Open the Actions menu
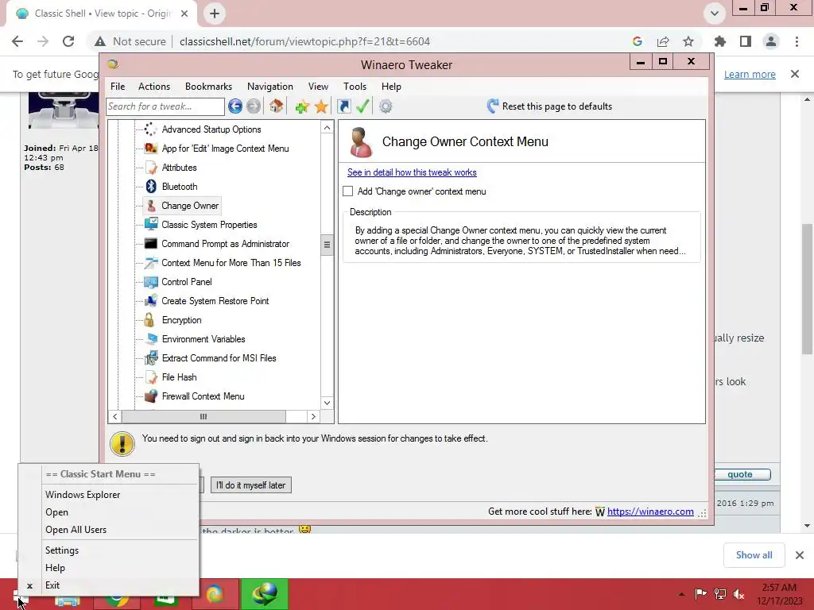 pyautogui.click(x=154, y=87)
